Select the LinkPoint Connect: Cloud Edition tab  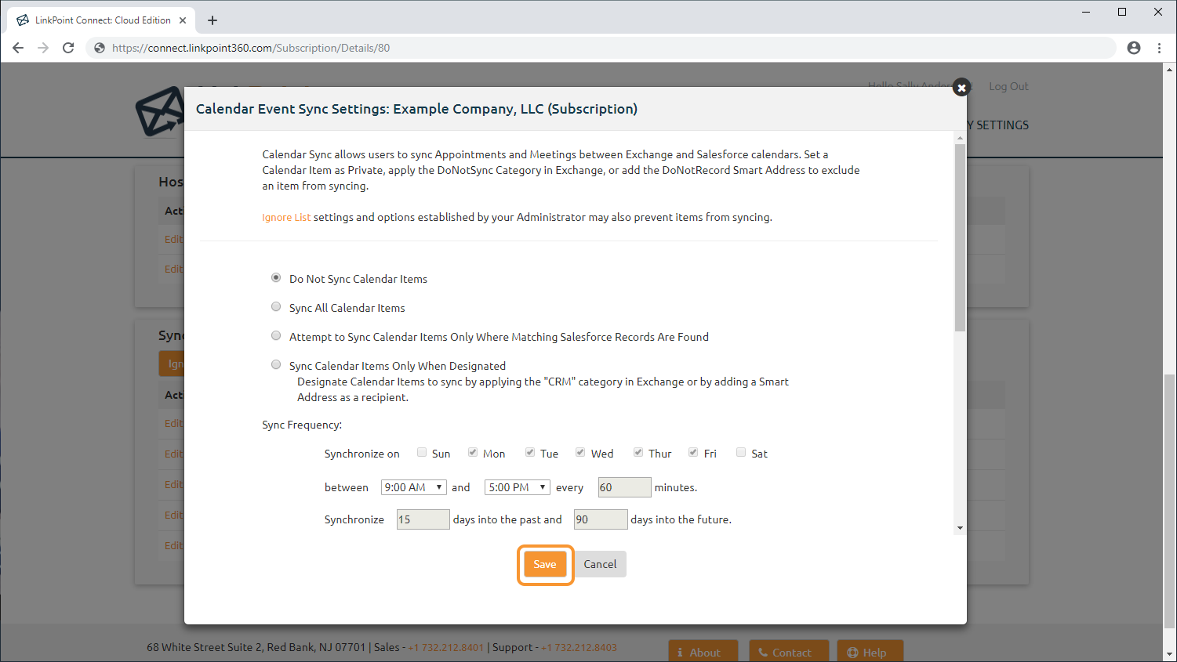tap(103, 20)
